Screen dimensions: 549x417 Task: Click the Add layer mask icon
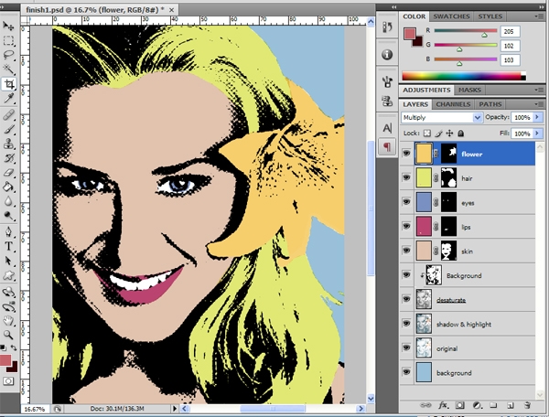tap(459, 405)
